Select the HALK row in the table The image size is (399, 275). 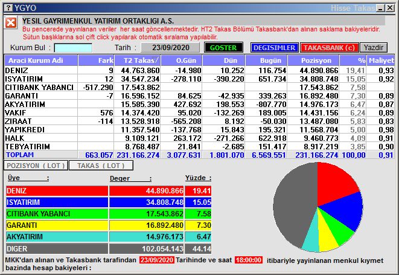click(199, 138)
